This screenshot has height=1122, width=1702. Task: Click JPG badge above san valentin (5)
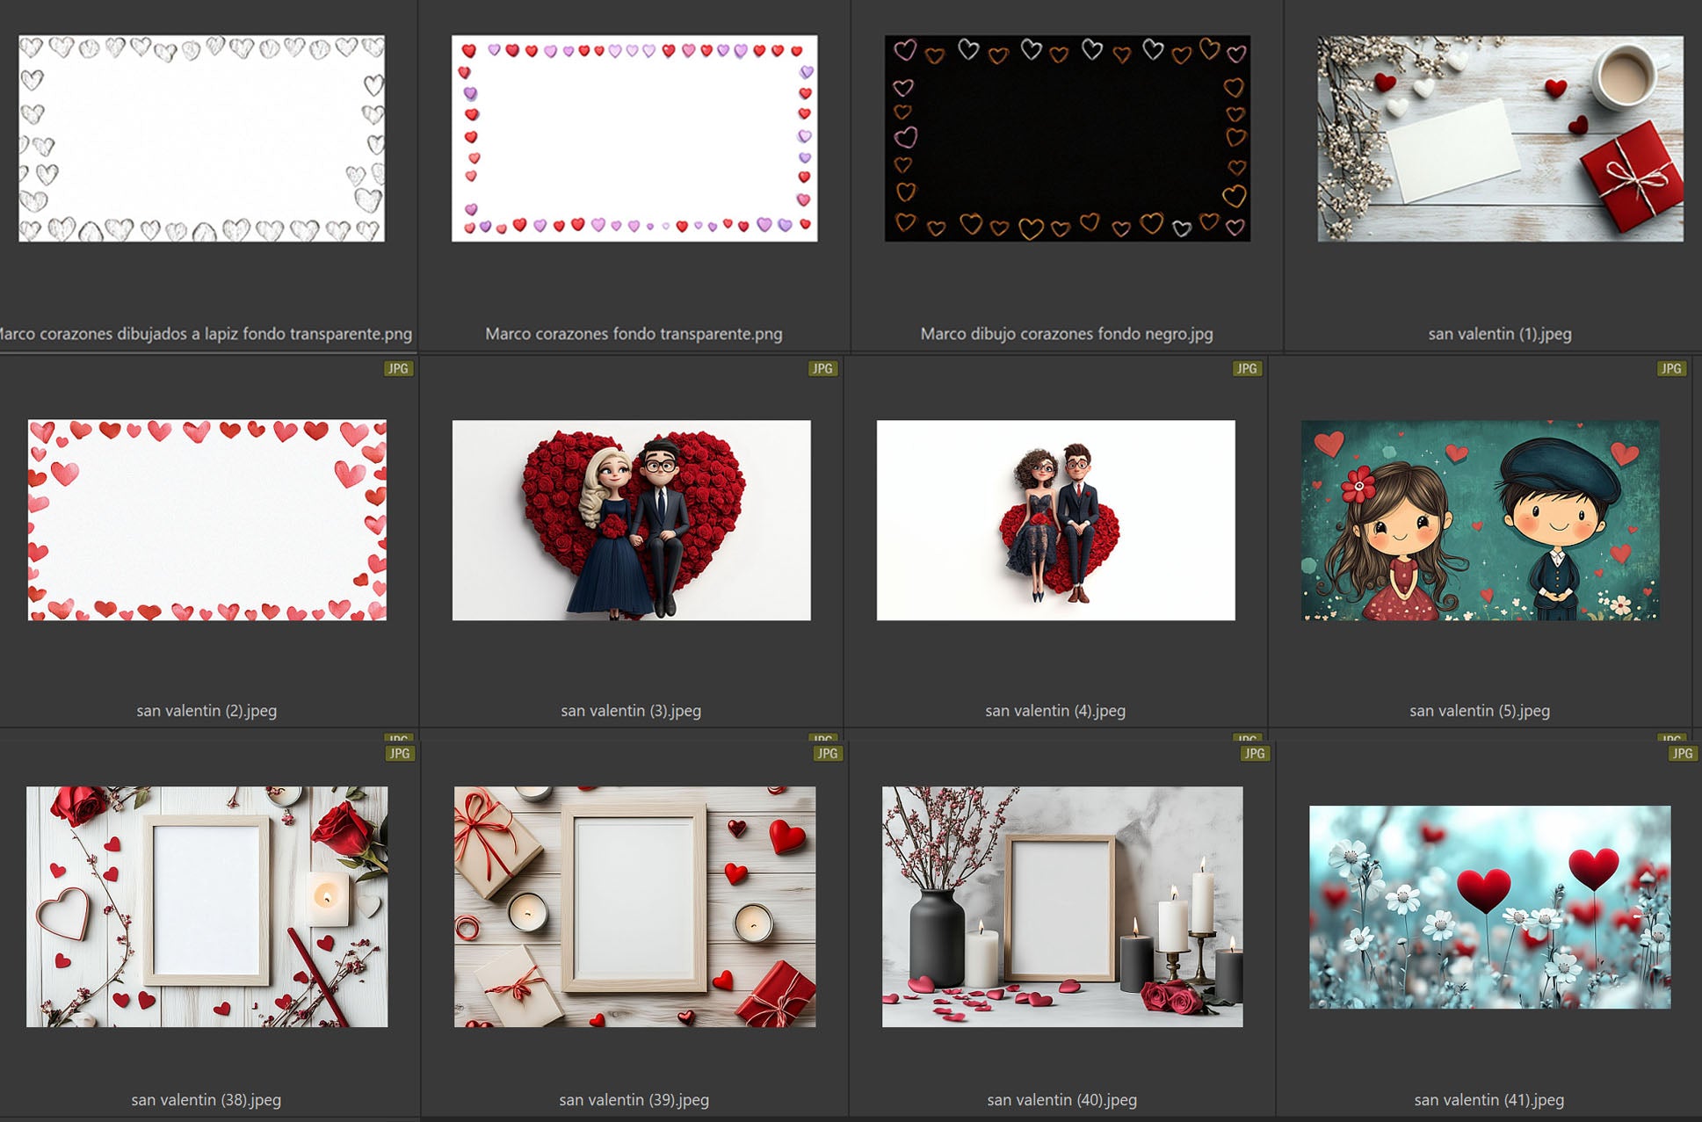click(1671, 368)
